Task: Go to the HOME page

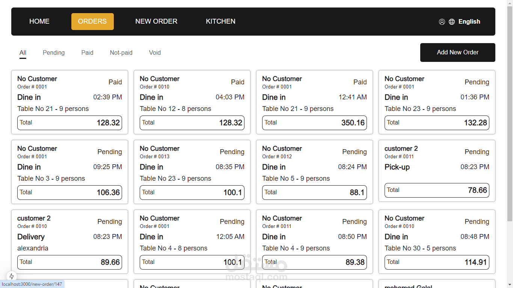Action: [39, 21]
